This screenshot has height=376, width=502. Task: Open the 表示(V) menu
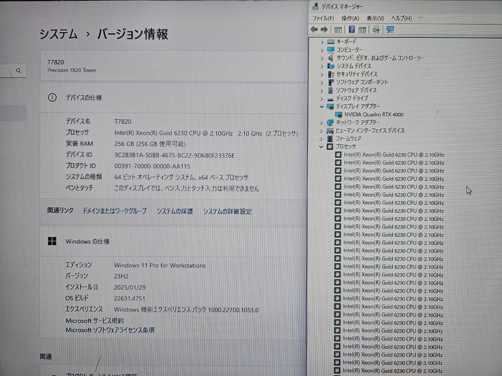375,18
